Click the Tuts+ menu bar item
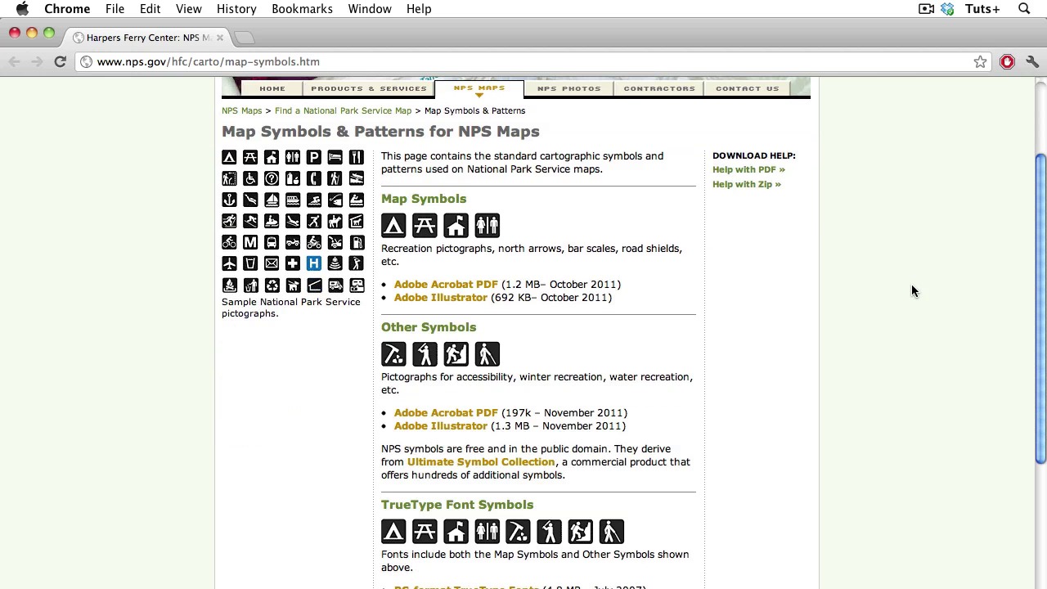 click(982, 9)
